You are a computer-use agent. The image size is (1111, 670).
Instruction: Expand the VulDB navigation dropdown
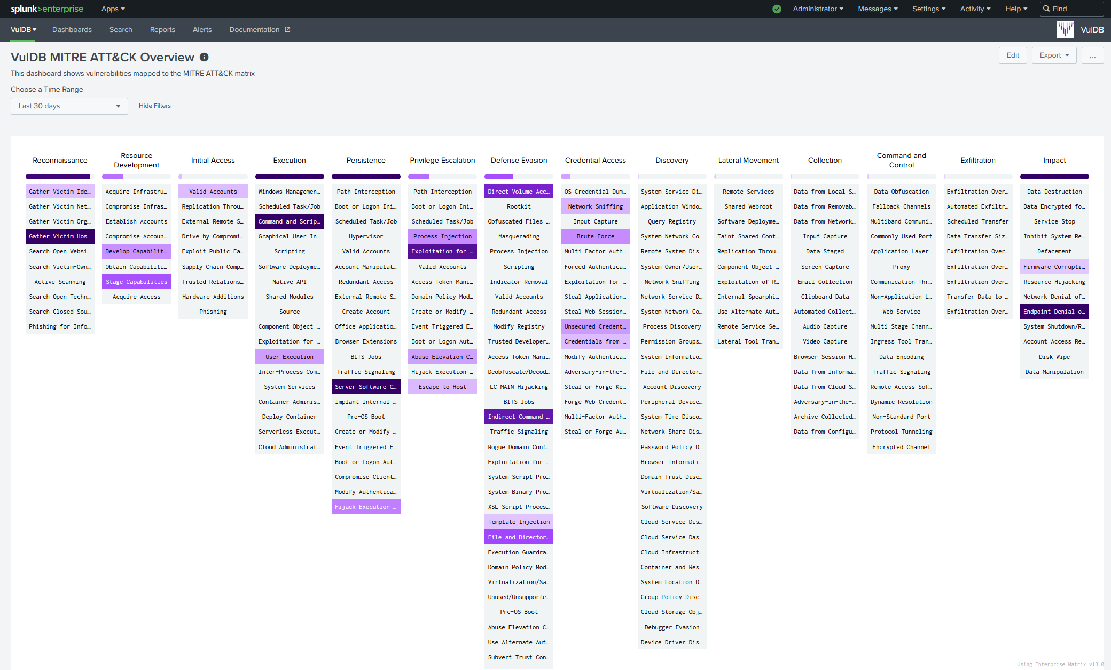click(x=24, y=30)
